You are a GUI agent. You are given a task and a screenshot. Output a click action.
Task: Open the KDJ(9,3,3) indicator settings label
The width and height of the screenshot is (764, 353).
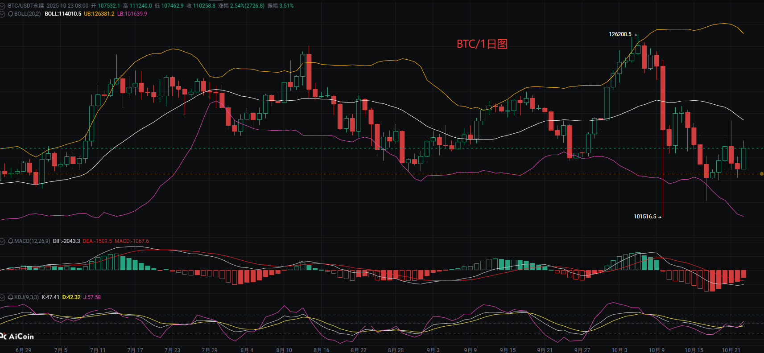pos(26,297)
